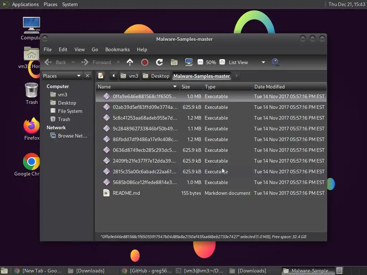Zoom out with the minus icon
367x275 pixels.
click(200, 62)
